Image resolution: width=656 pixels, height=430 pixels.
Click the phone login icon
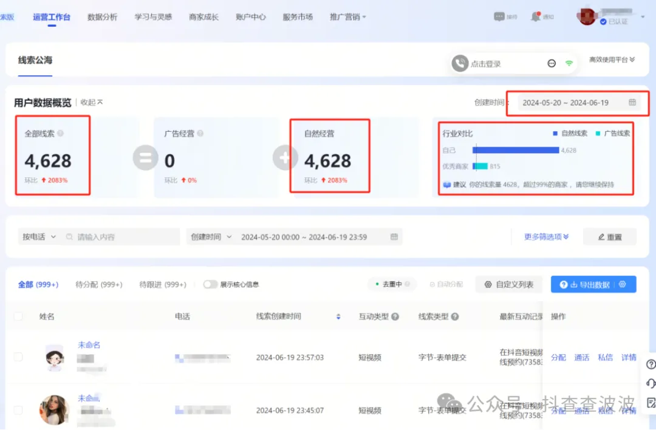coord(460,63)
